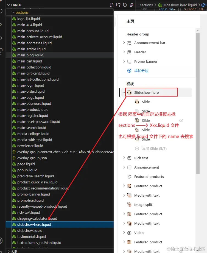Open main-search.liquid file

[x=32, y=128]
